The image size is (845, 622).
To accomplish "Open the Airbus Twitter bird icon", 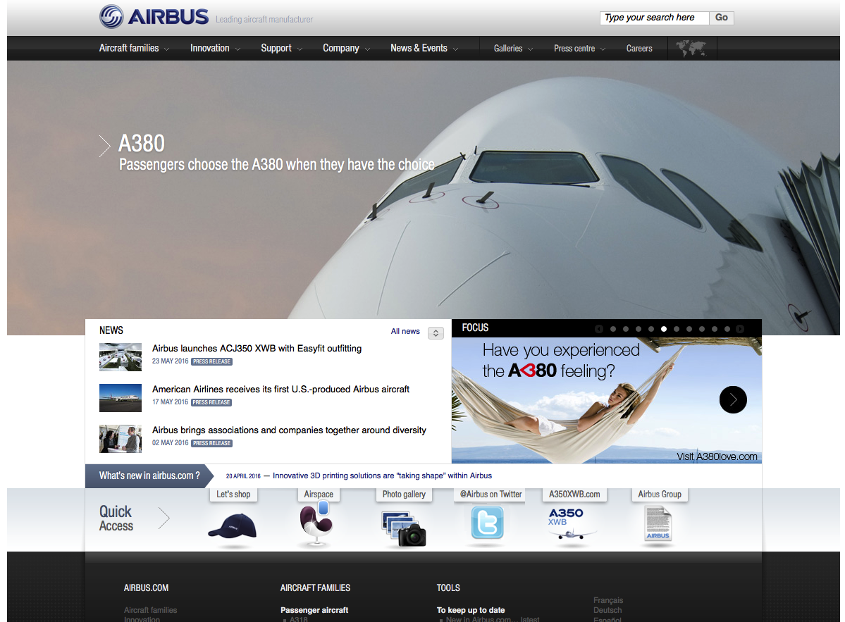I will [487, 523].
